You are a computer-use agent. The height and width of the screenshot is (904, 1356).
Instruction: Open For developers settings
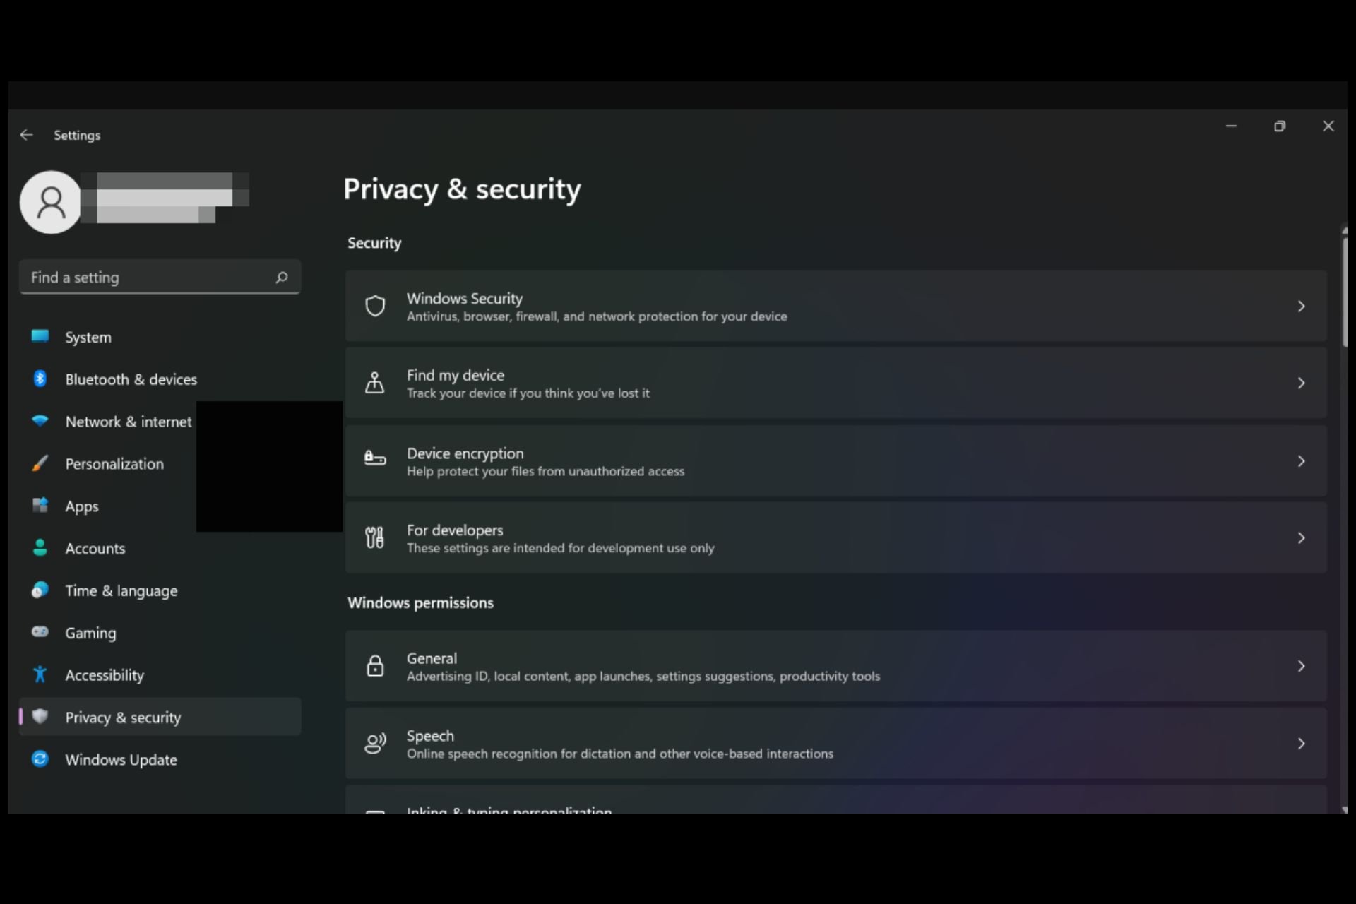pos(836,538)
